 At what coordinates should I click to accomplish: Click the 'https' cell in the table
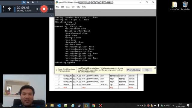(x=114, y=82)
